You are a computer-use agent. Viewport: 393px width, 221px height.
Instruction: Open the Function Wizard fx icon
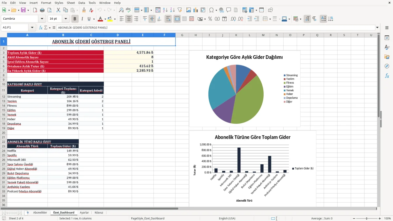click(x=41, y=28)
